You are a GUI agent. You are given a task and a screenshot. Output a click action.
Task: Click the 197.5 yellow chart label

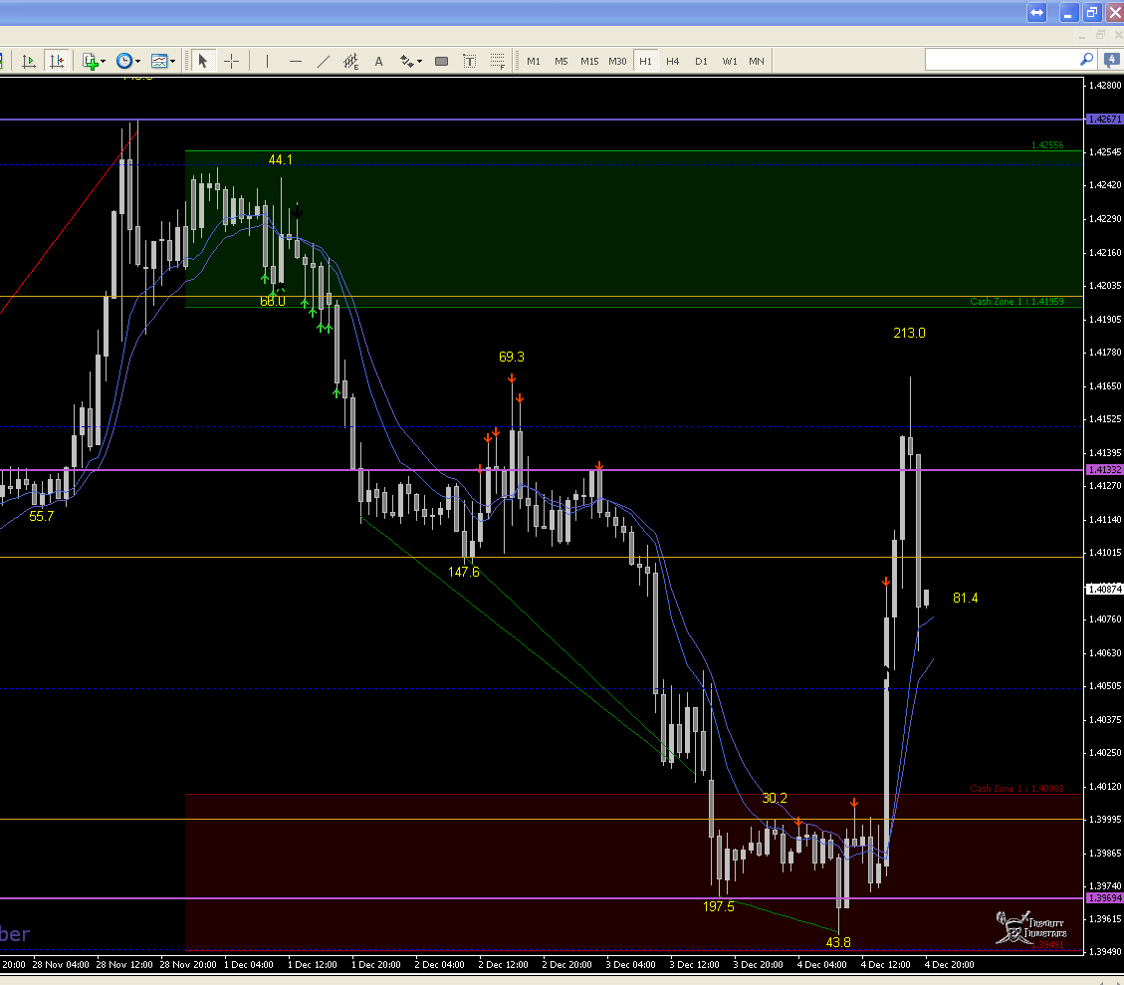pos(718,907)
